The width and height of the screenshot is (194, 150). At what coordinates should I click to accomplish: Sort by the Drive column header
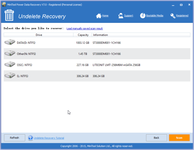pos(38,35)
